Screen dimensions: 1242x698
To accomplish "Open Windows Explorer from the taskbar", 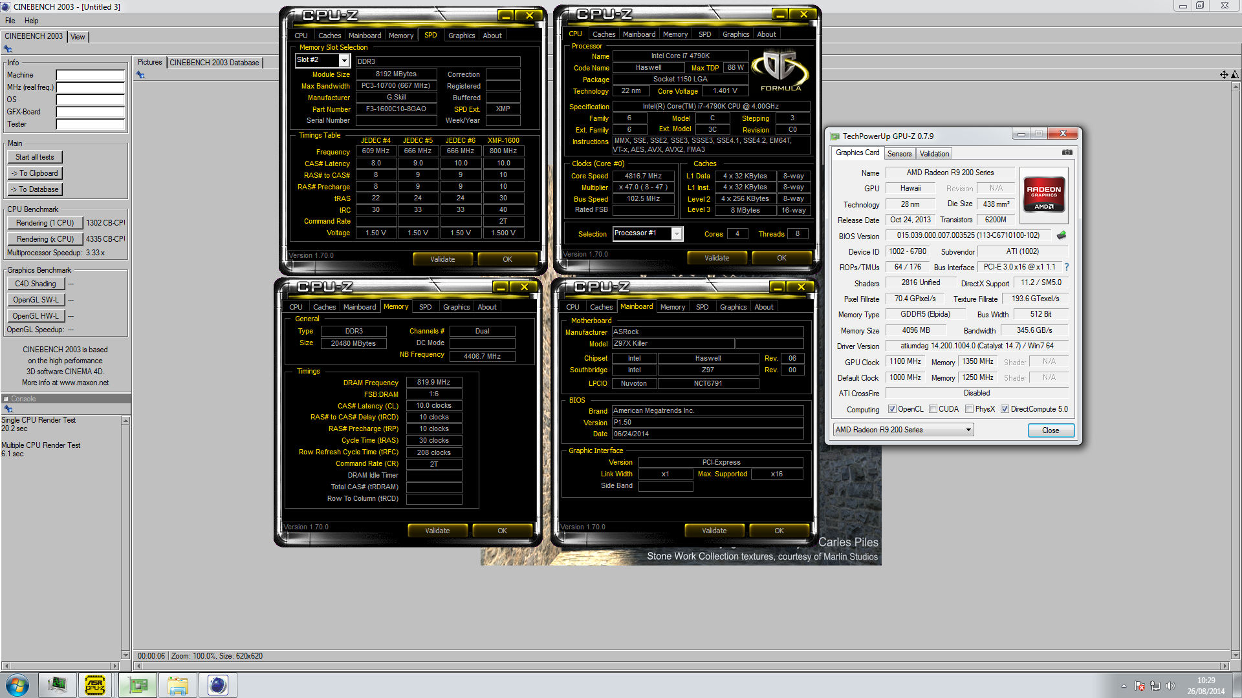I will [x=178, y=685].
